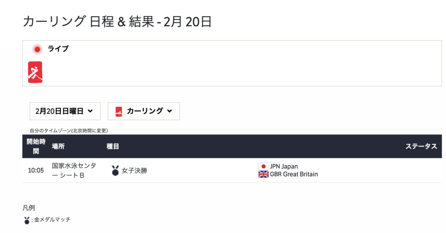Click the Great Britain flag icon

[x=264, y=174]
